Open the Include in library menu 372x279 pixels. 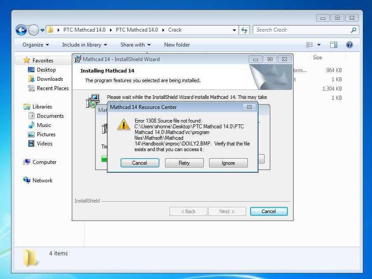(85, 45)
